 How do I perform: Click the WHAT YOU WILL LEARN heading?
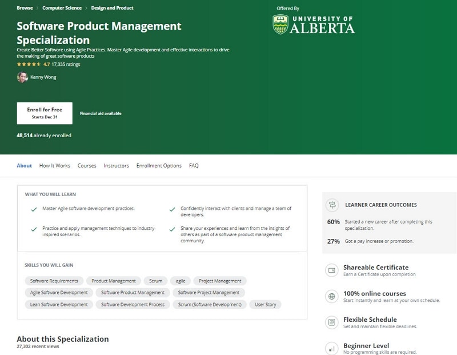coord(50,194)
